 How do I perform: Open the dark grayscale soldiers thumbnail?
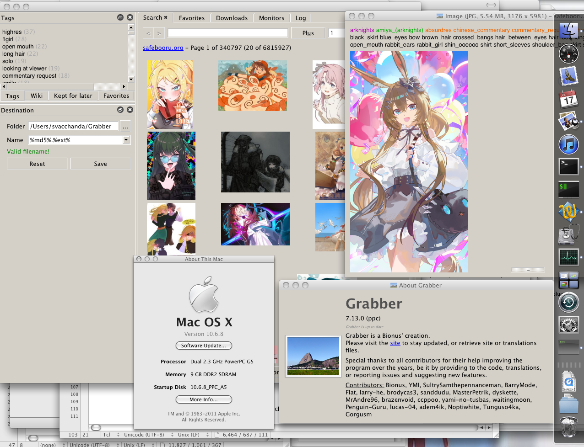click(255, 162)
